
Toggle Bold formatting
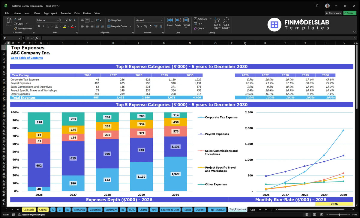(39, 26)
